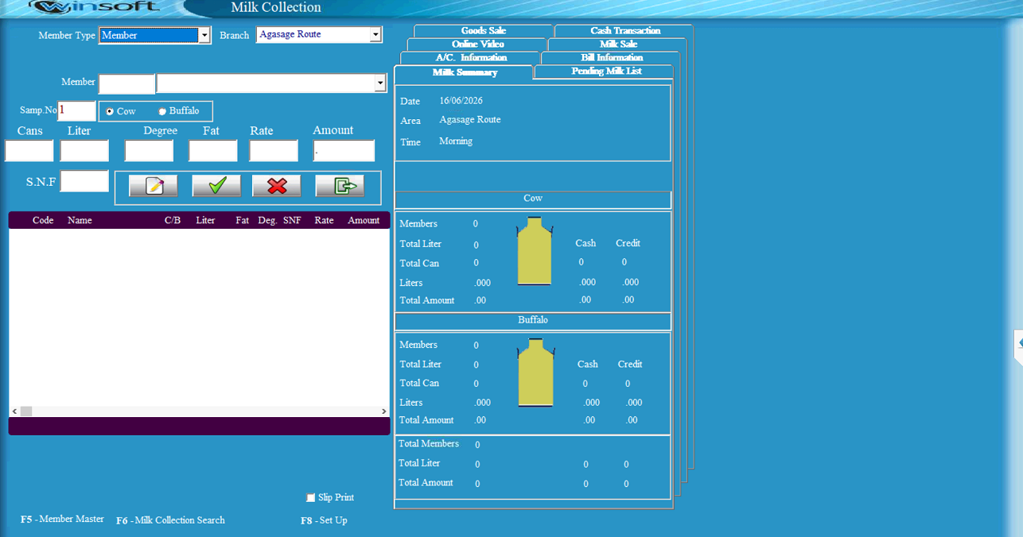Click the green checkmark save button
The image size is (1023, 537).
[216, 186]
